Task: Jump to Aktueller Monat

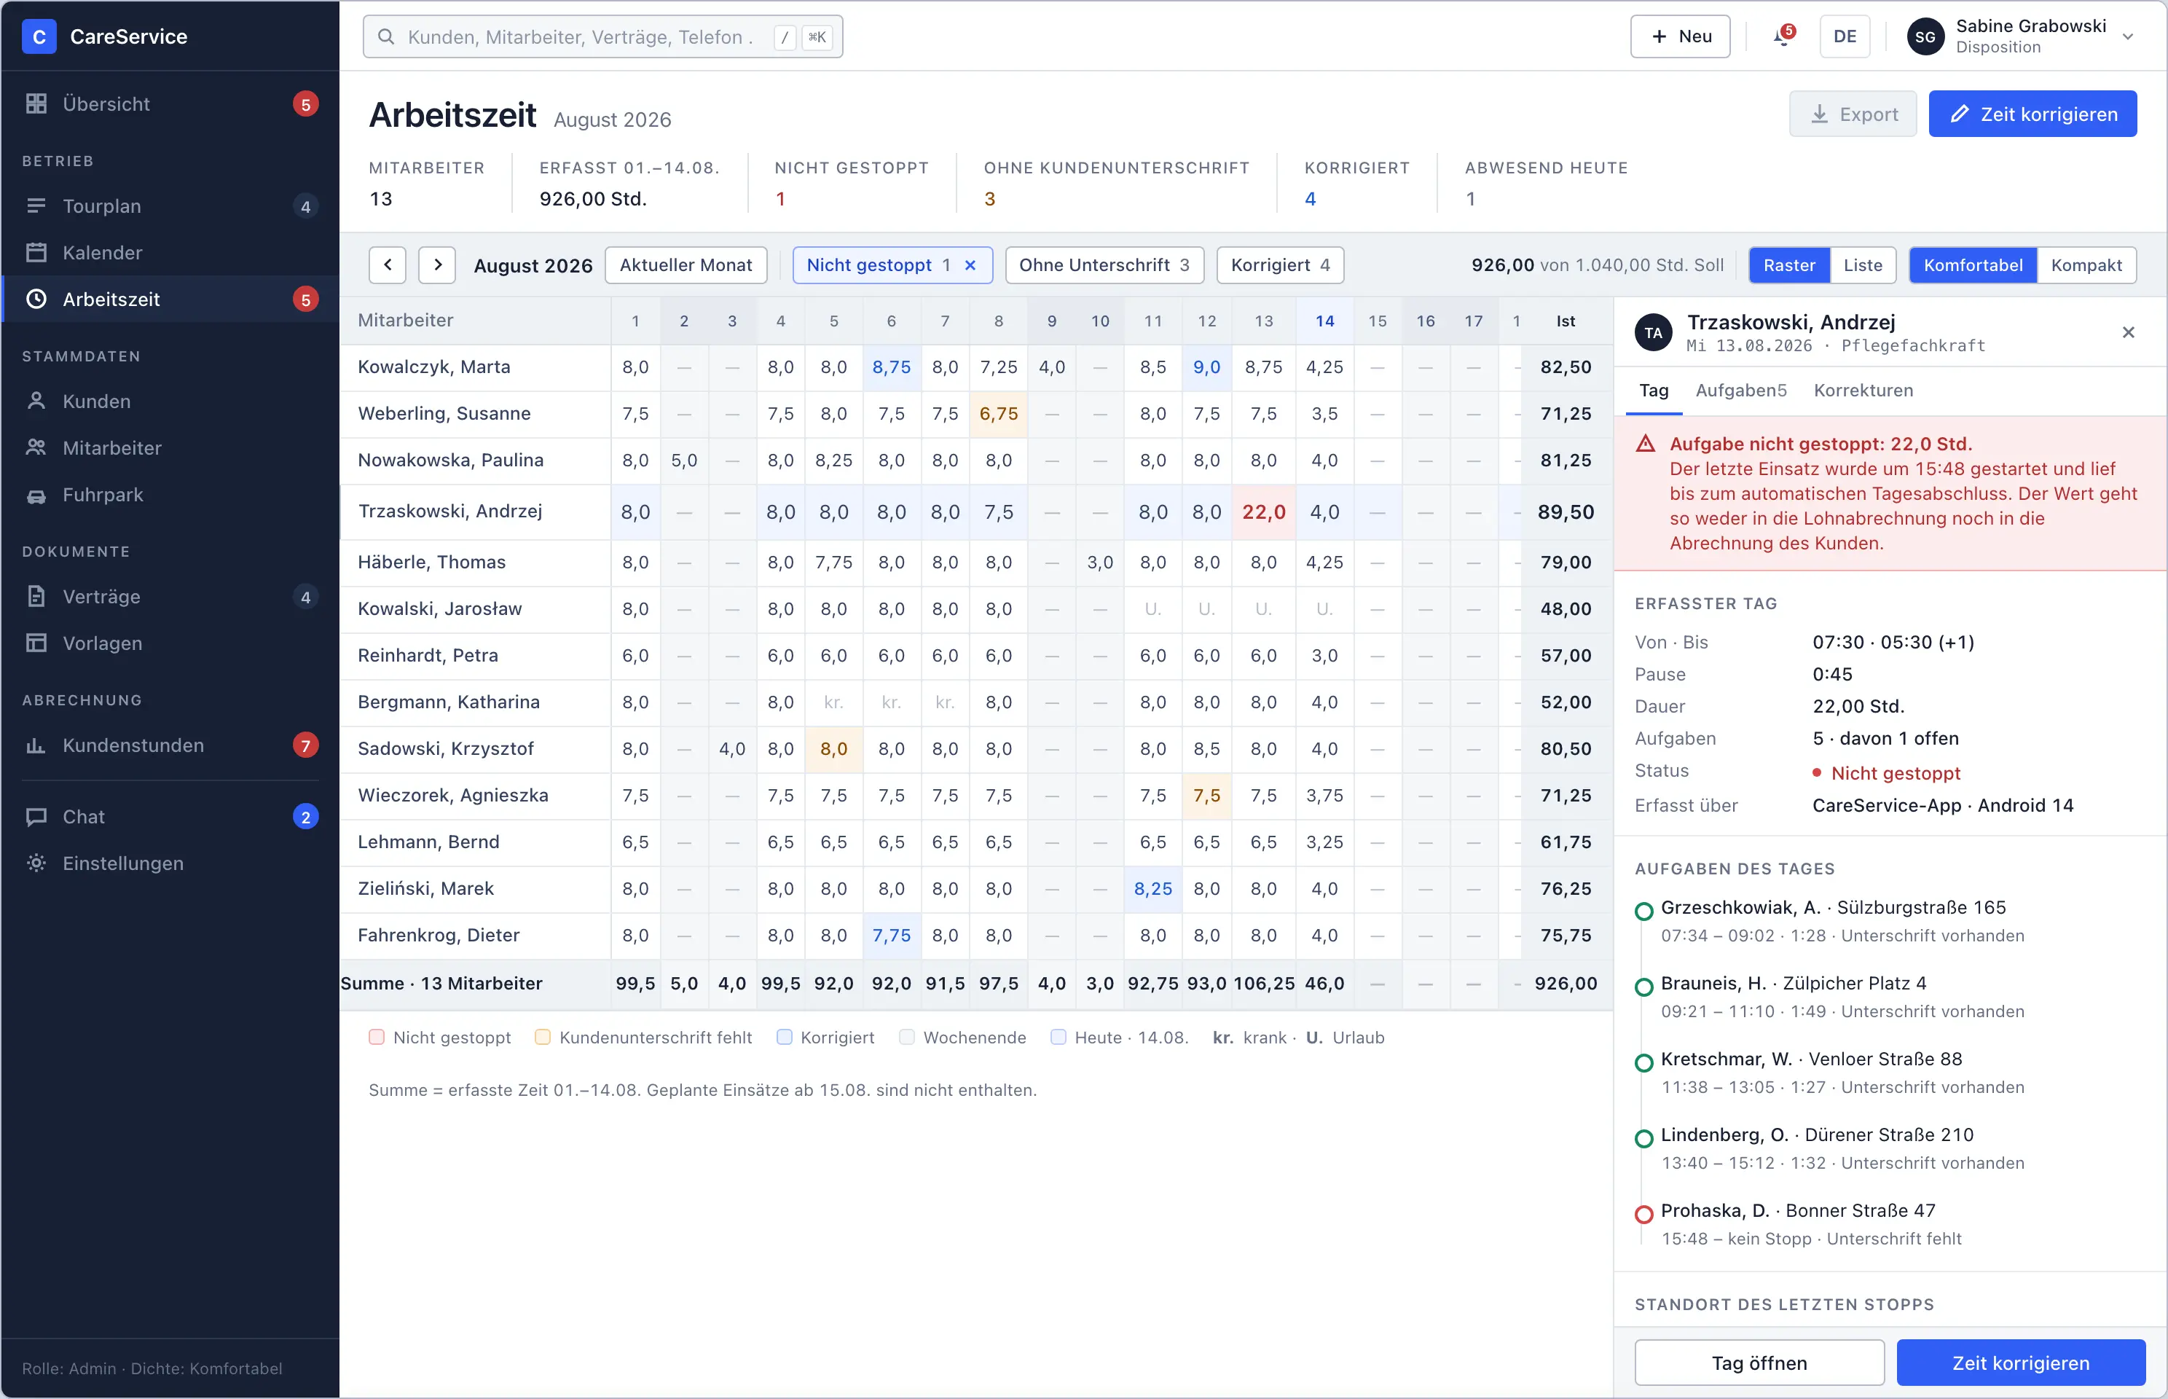Action: pos(686,265)
